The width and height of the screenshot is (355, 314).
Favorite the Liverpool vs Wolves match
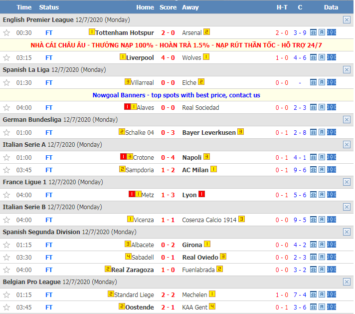[x=6, y=58]
